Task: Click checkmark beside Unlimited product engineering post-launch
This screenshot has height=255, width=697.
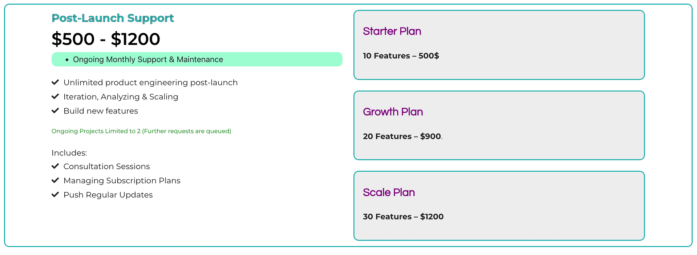Action: (55, 82)
